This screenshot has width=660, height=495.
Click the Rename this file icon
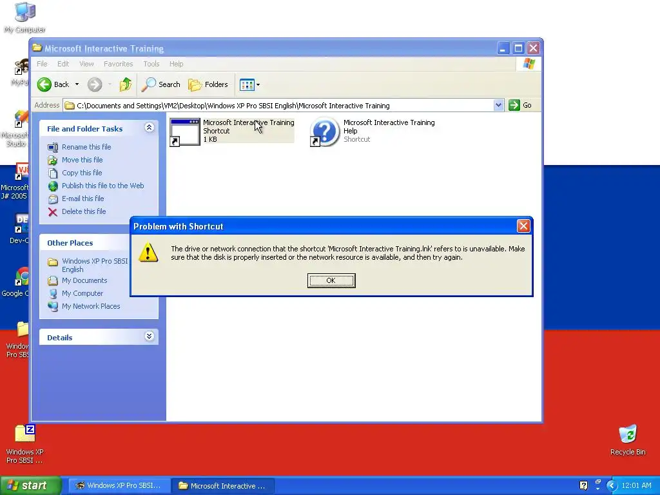pos(53,148)
